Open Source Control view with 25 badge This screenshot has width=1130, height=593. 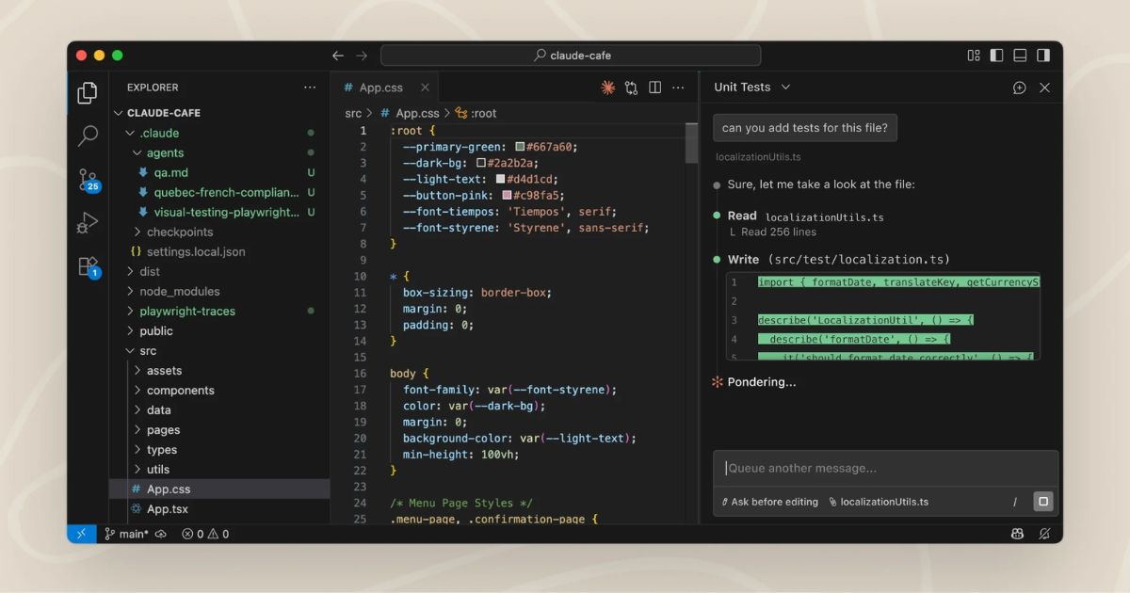88,180
